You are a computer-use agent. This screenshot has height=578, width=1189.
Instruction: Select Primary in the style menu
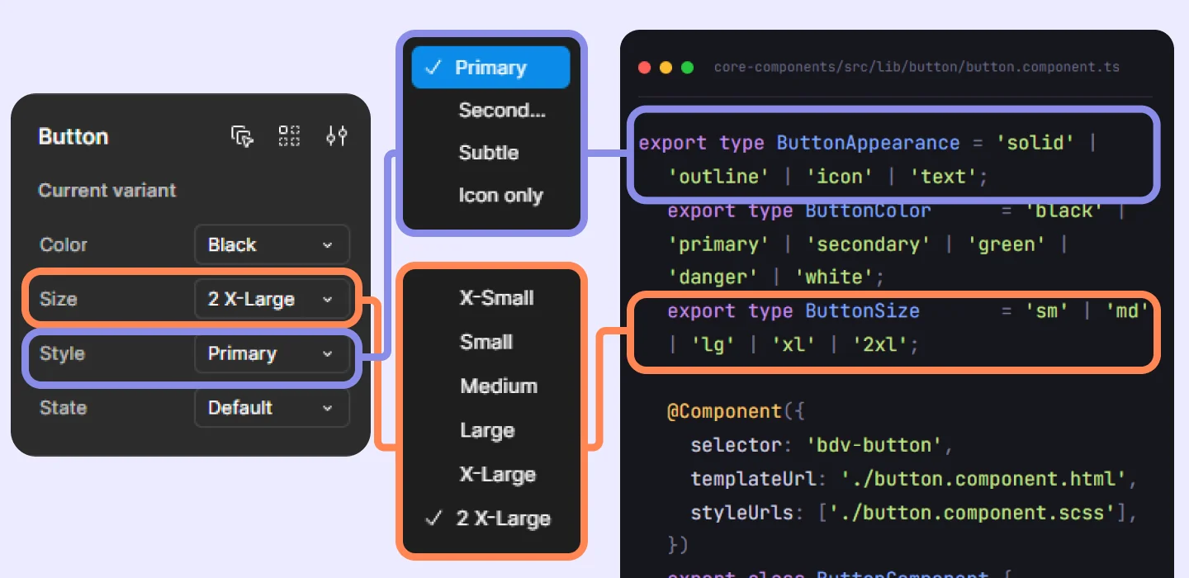pyautogui.click(x=490, y=68)
